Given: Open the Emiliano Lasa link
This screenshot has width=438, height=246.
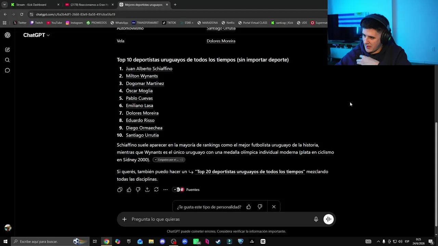Looking at the screenshot, I should [140, 106].
